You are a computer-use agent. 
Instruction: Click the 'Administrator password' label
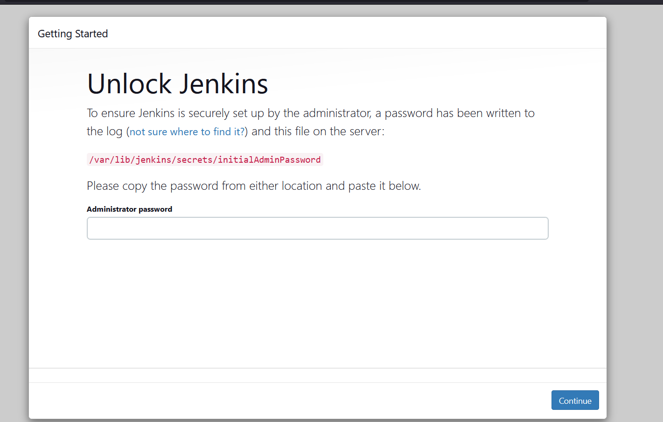pyautogui.click(x=129, y=209)
